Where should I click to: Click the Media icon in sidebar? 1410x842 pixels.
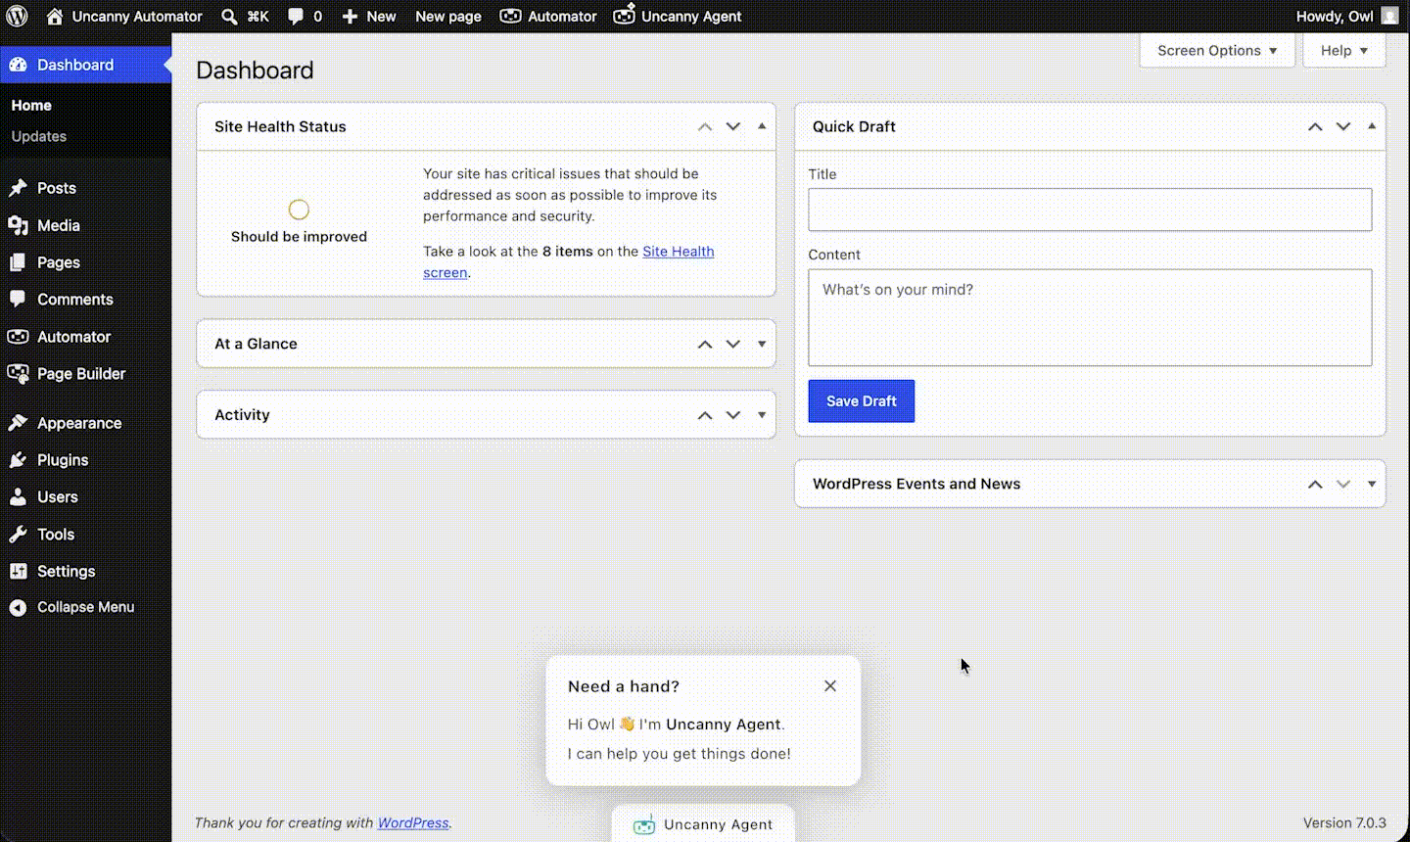[x=18, y=225]
